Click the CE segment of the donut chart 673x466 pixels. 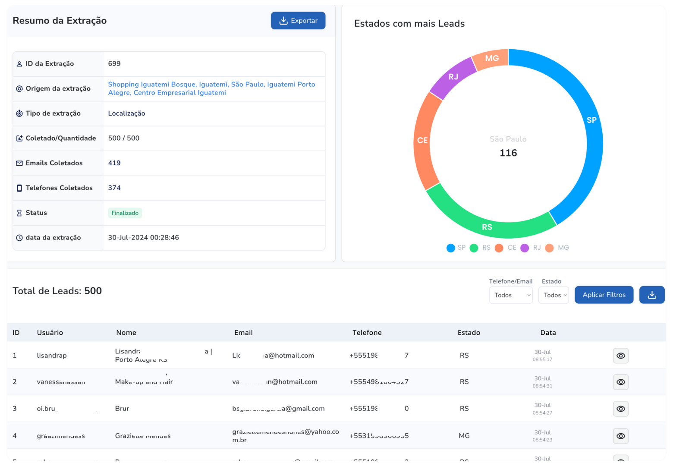click(422, 140)
